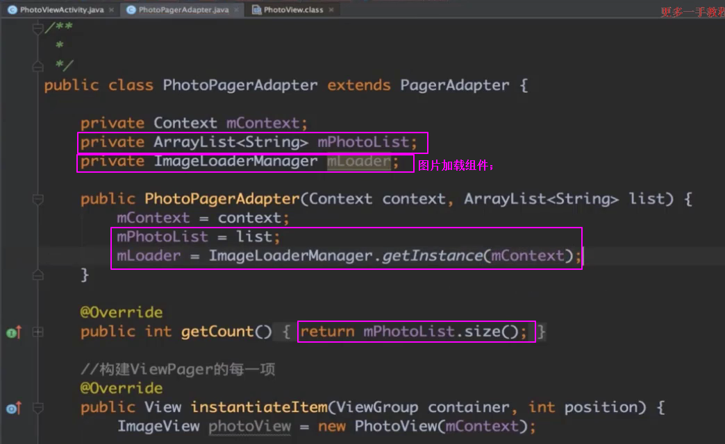Click the instantiateItem method name
The height and width of the screenshot is (444, 725).
click(x=258, y=407)
